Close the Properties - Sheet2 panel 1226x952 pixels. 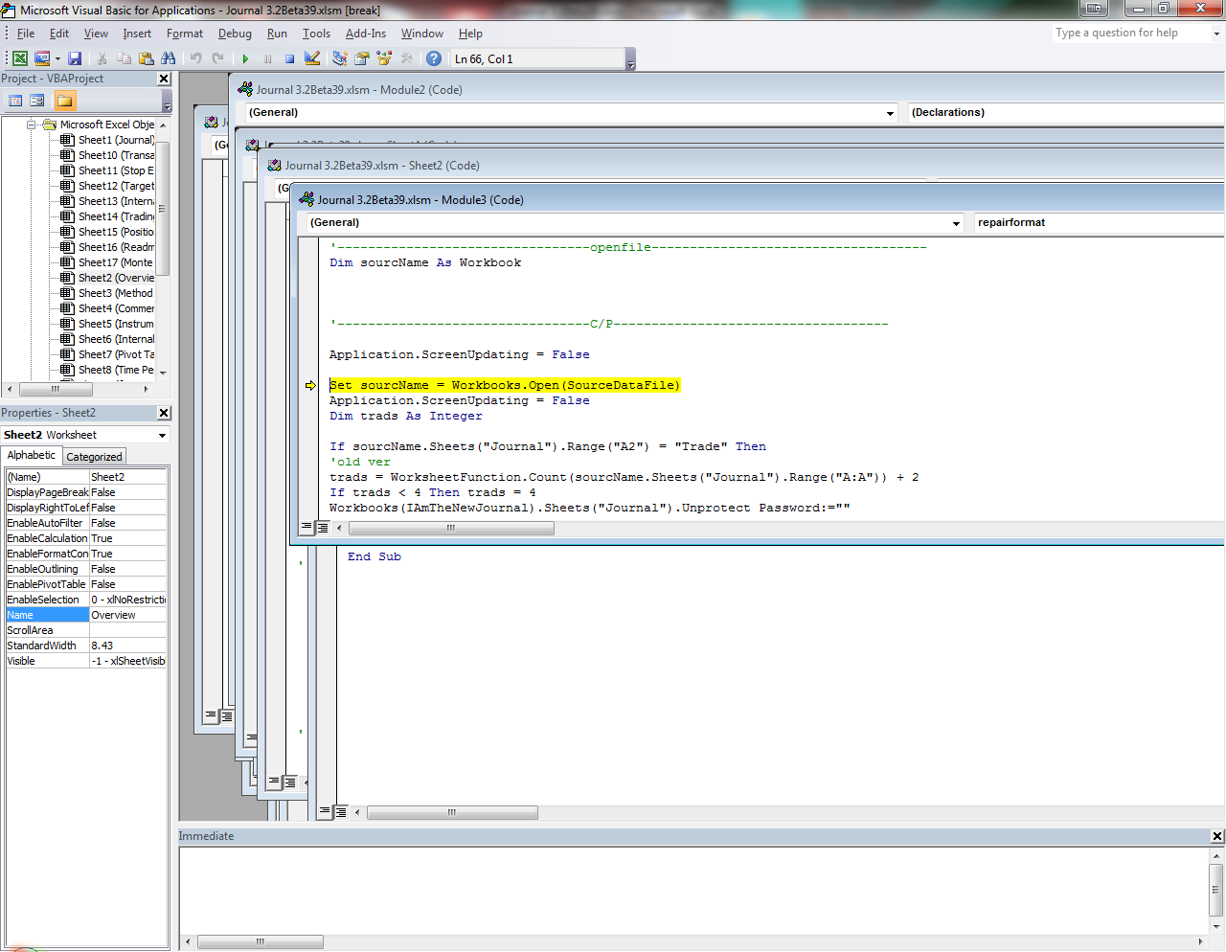(x=164, y=413)
